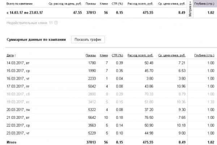Image resolution: width=217 pixels, height=145 pixels.
Task: Click average daily spend 47.55
Action: [x=77, y=13]
